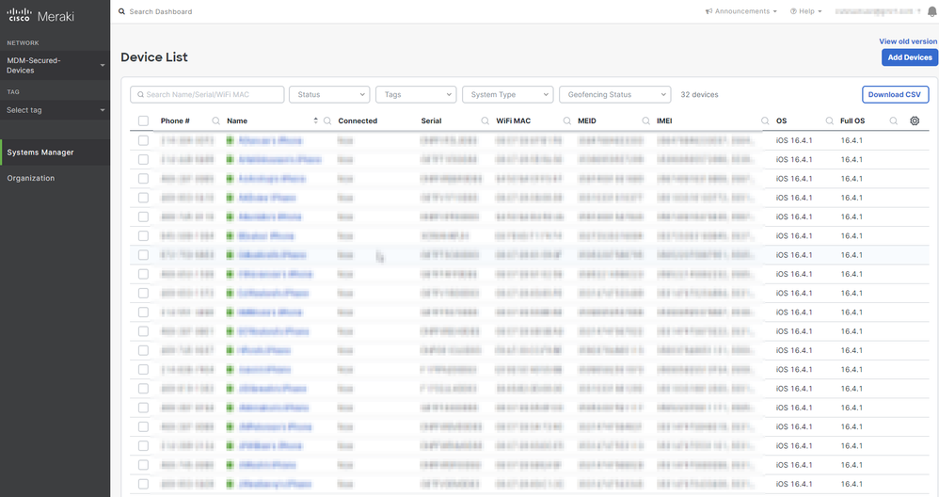Check the second device row checkbox
Viewport: 939px width, 497px height.
pyautogui.click(x=143, y=159)
